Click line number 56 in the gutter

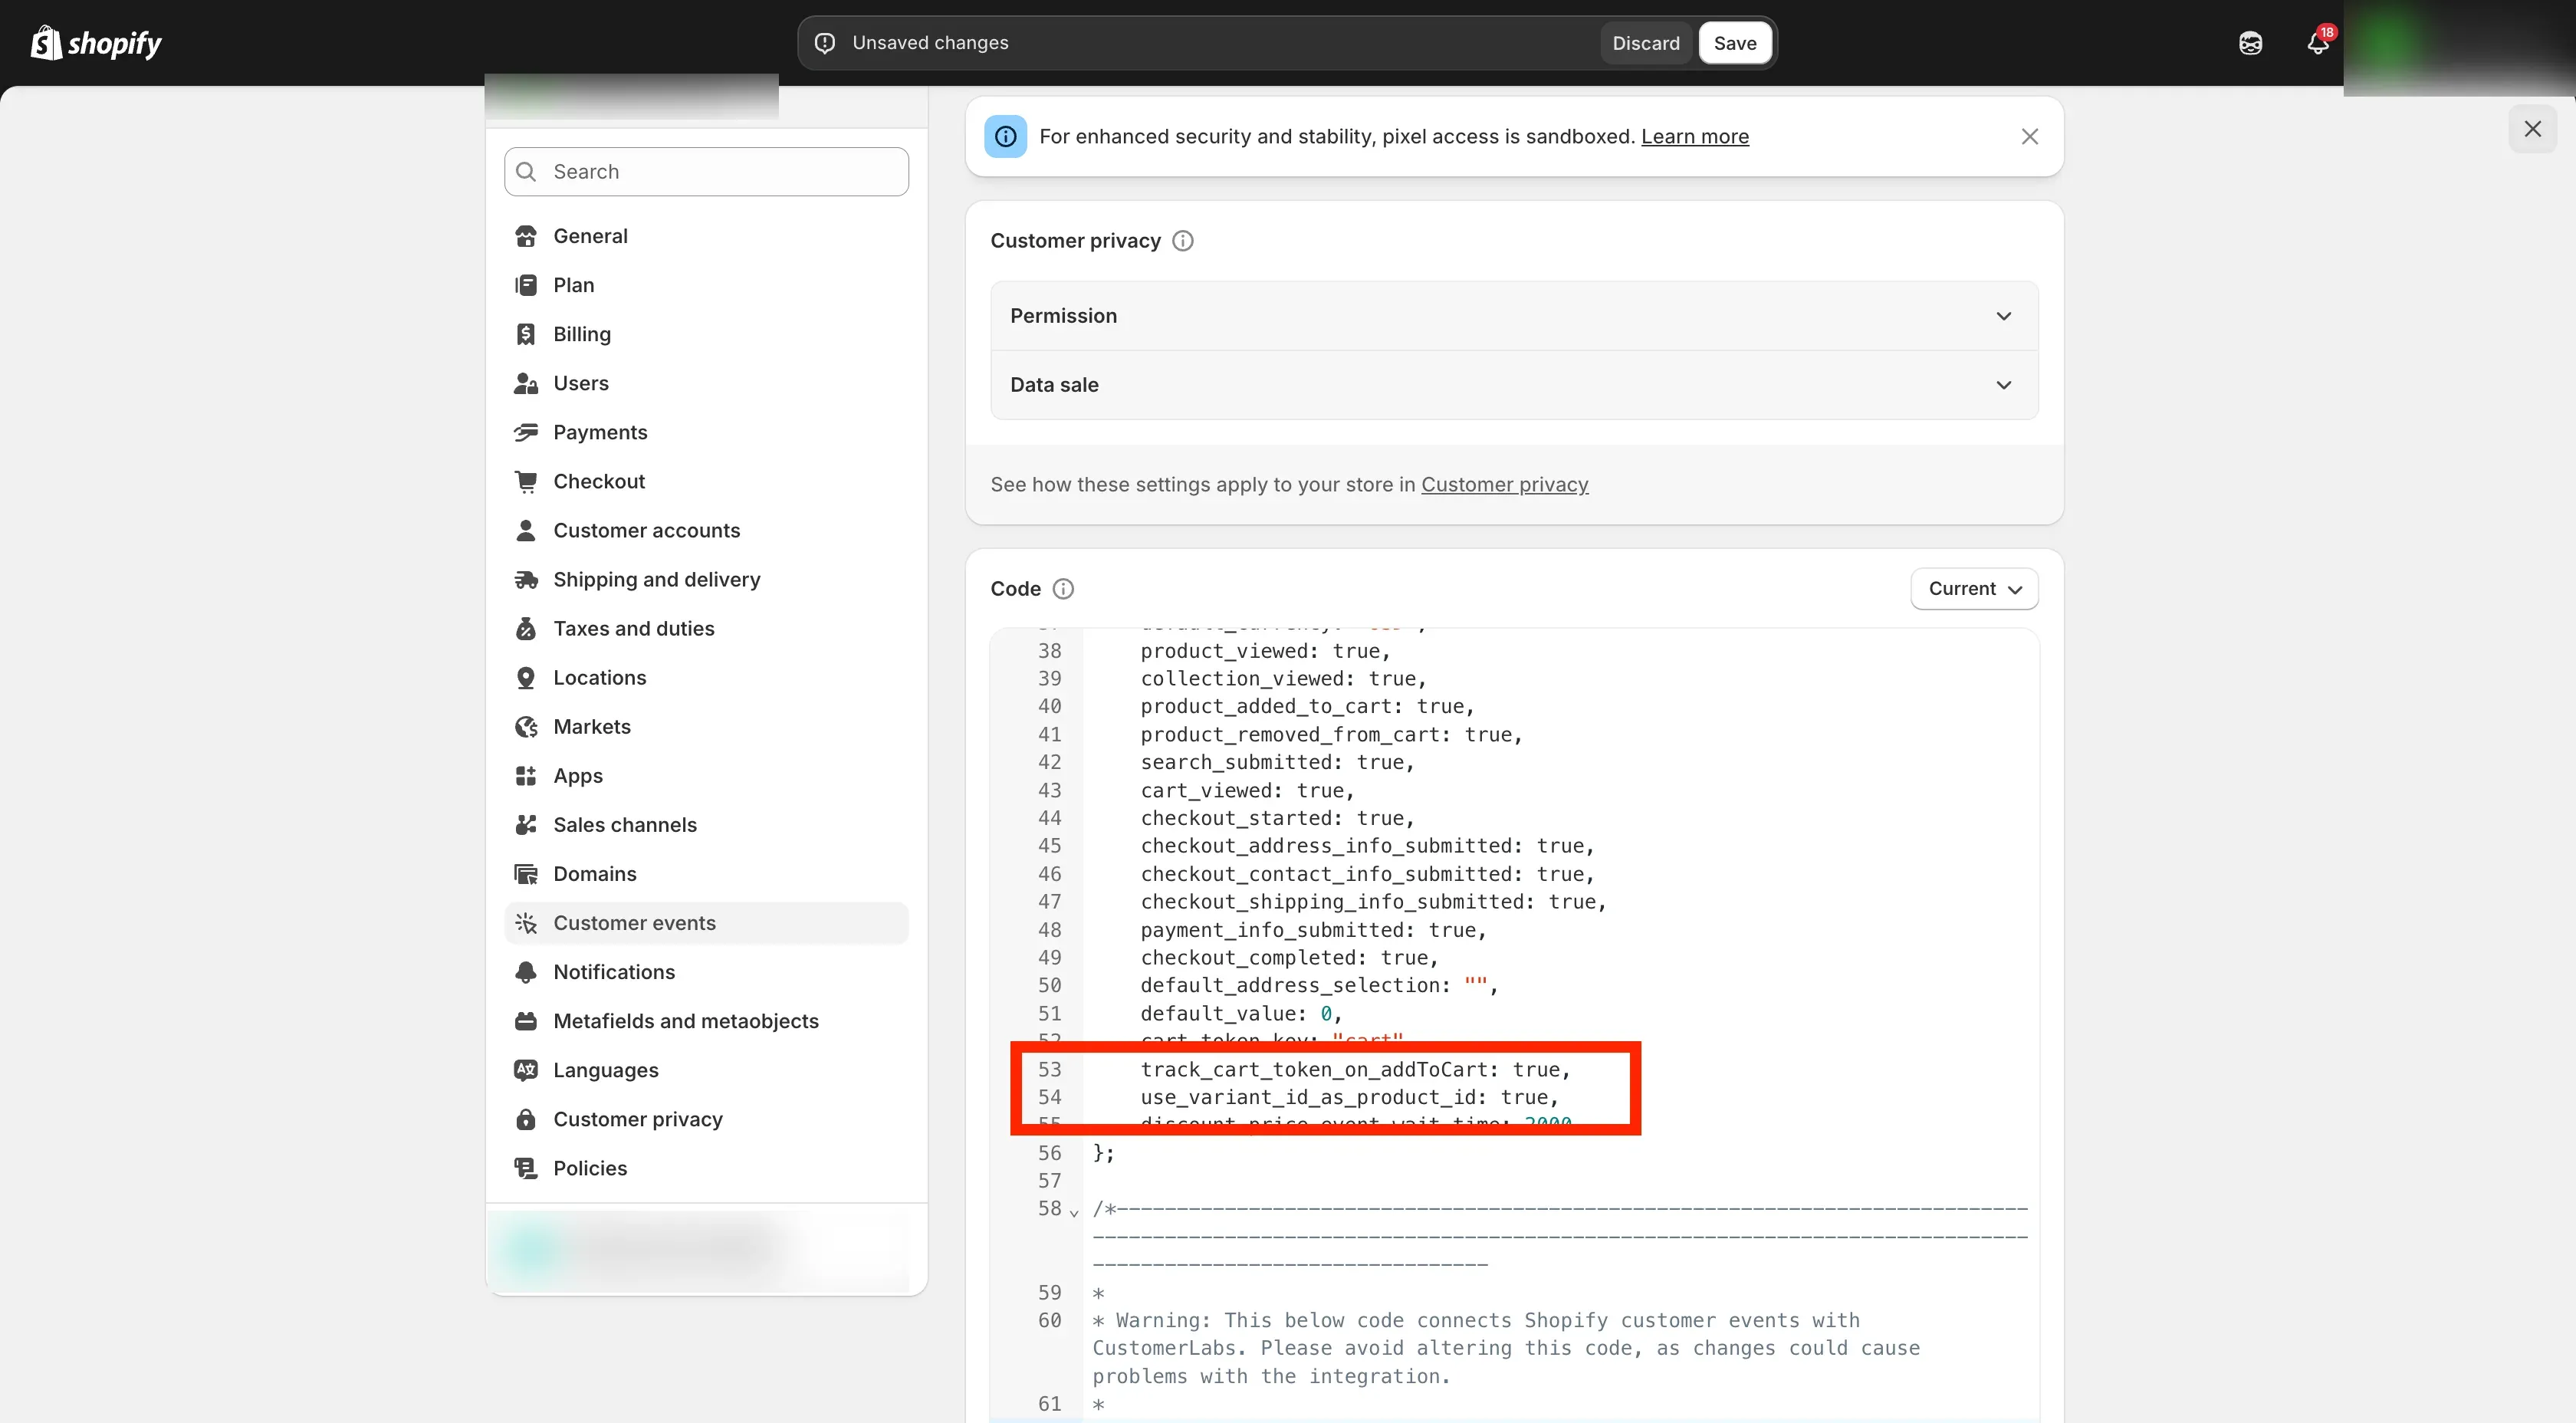click(x=1049, y=1153)
